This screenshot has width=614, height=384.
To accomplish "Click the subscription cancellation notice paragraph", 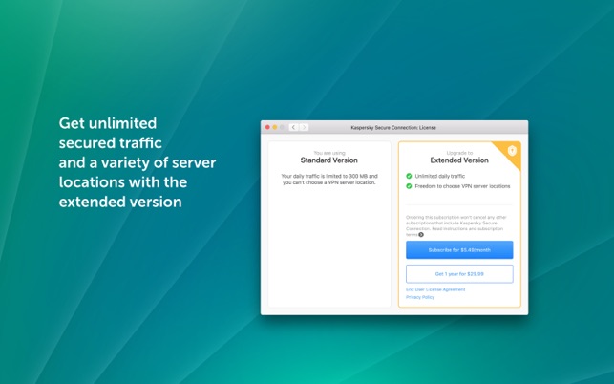I will coord(456,225).
